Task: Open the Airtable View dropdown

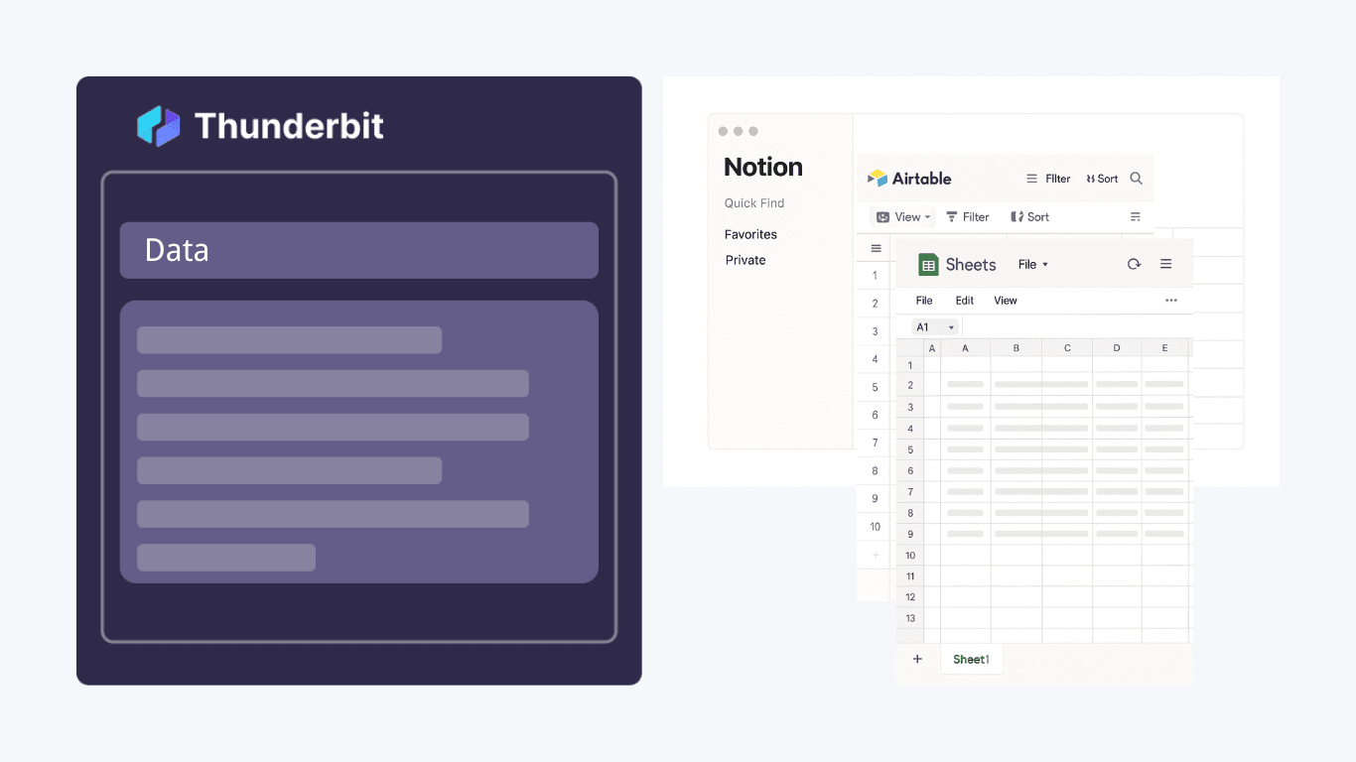Action: [x=903, y=216]
